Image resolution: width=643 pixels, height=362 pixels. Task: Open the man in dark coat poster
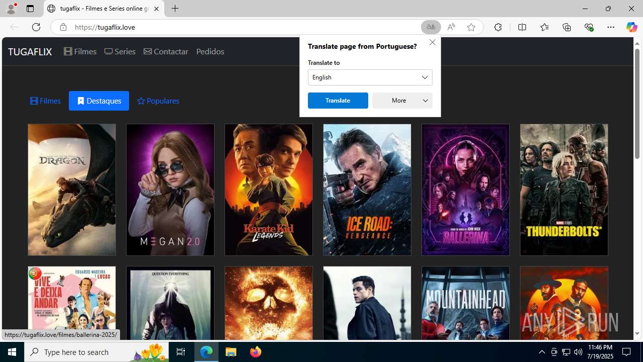(367, 303)
